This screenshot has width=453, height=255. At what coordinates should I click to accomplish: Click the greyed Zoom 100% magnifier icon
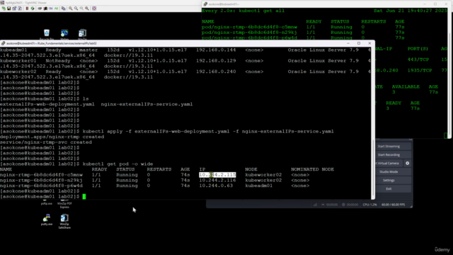pyautogui.click(x=81, y=8)
